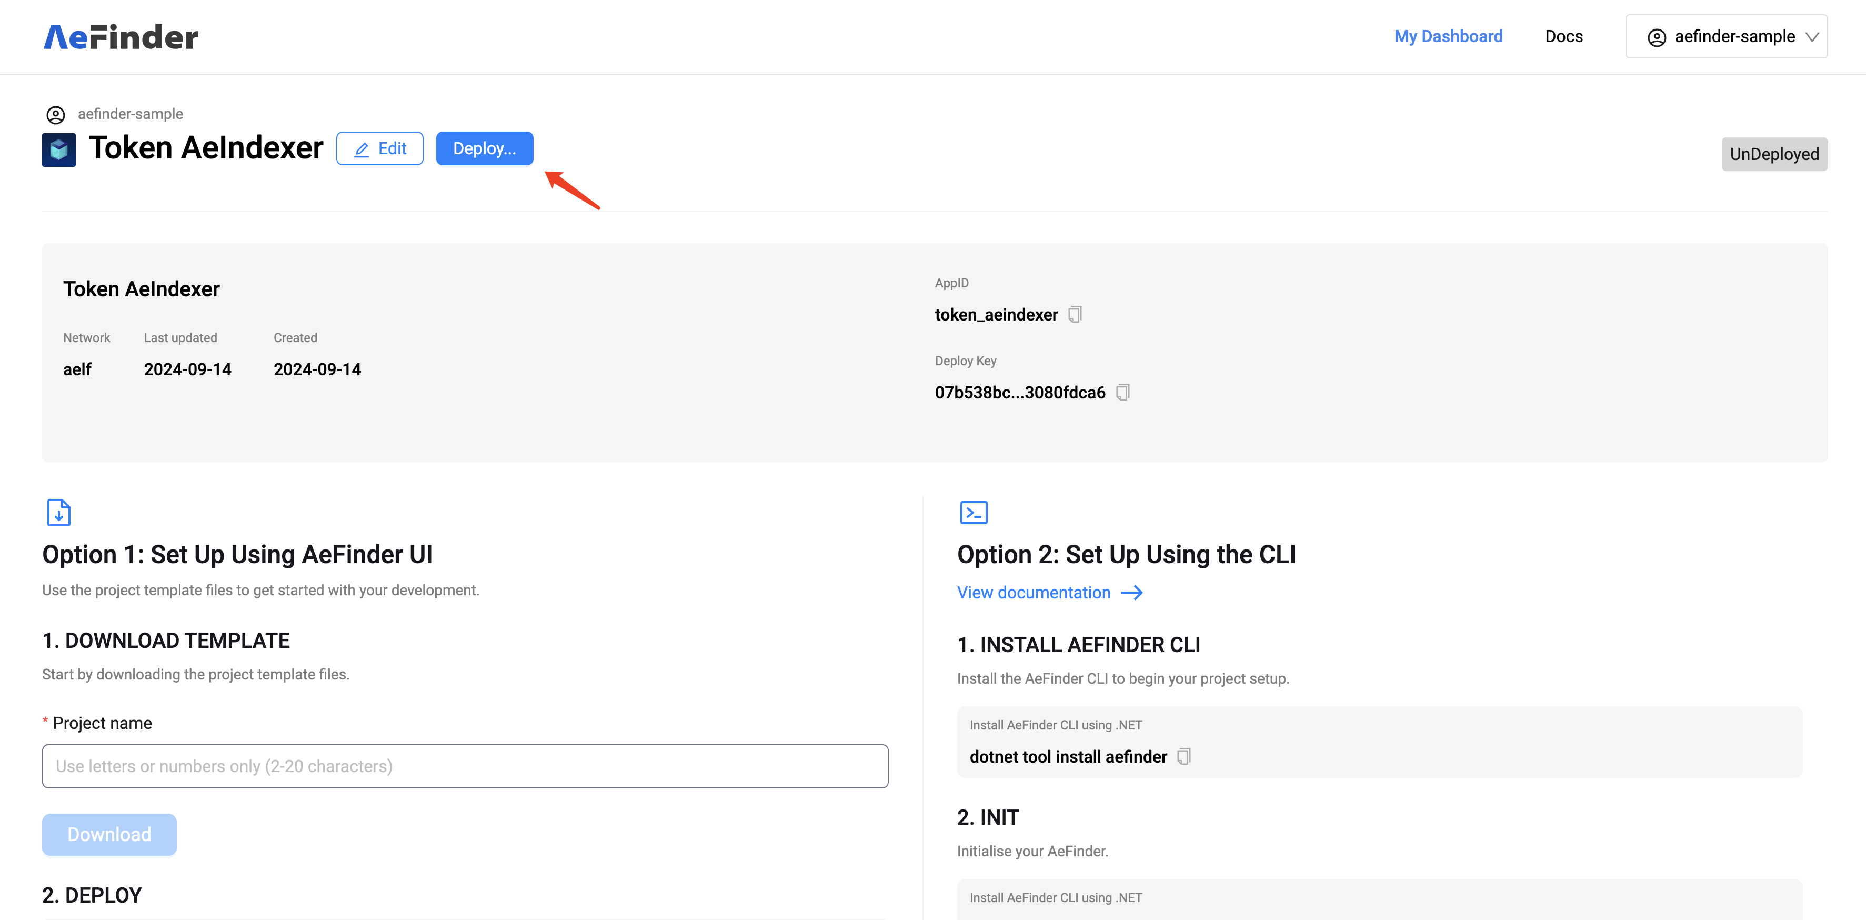
Task: Open the View documentation link
Action: tap(1033, 593)
